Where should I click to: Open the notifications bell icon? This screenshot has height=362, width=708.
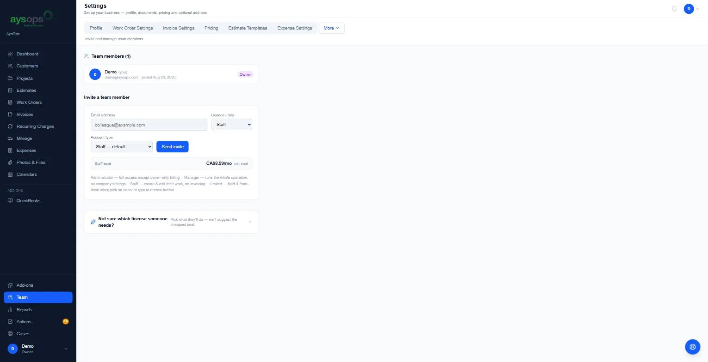click(x=674, y=9)
